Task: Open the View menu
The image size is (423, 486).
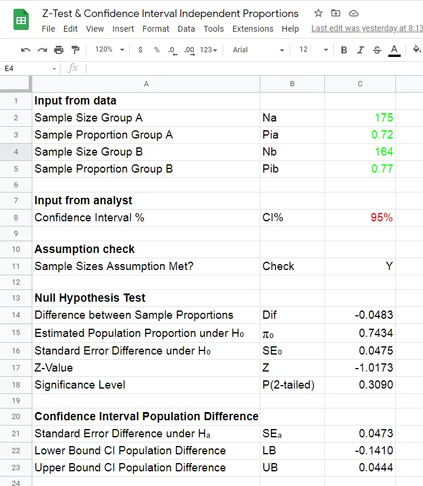Action: click(x=95, y=29)
